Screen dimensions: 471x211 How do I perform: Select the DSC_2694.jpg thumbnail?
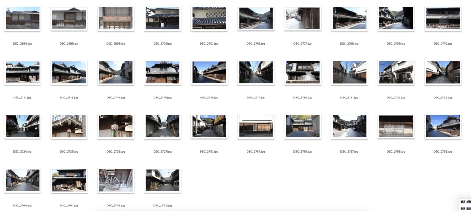[x=22, y=18]
